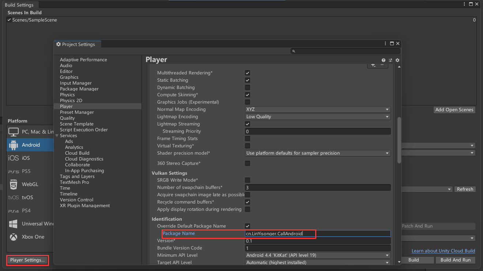Select the Project Settings tab

click(x=78, y=44)
